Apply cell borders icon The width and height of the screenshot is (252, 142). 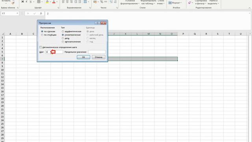click(39, 2)
